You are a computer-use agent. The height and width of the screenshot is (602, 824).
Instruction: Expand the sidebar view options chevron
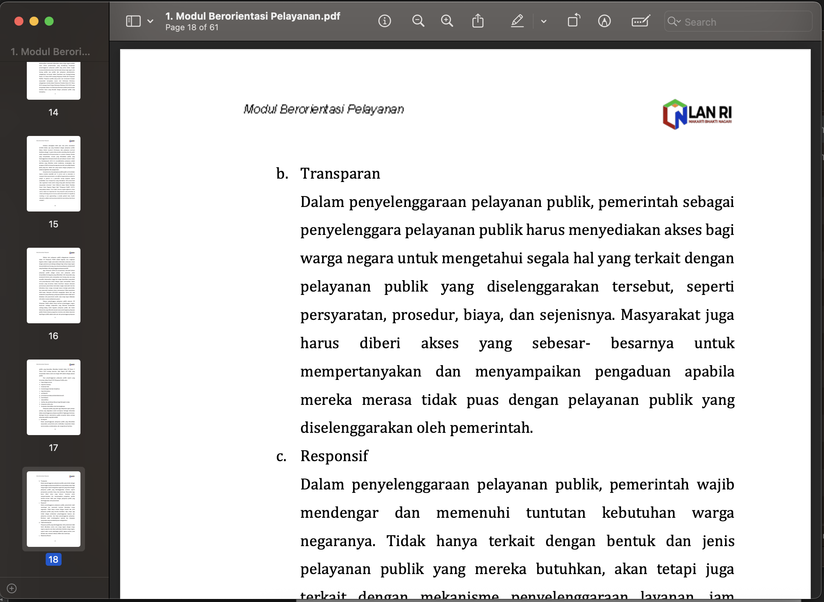click(x=150, y=21)
